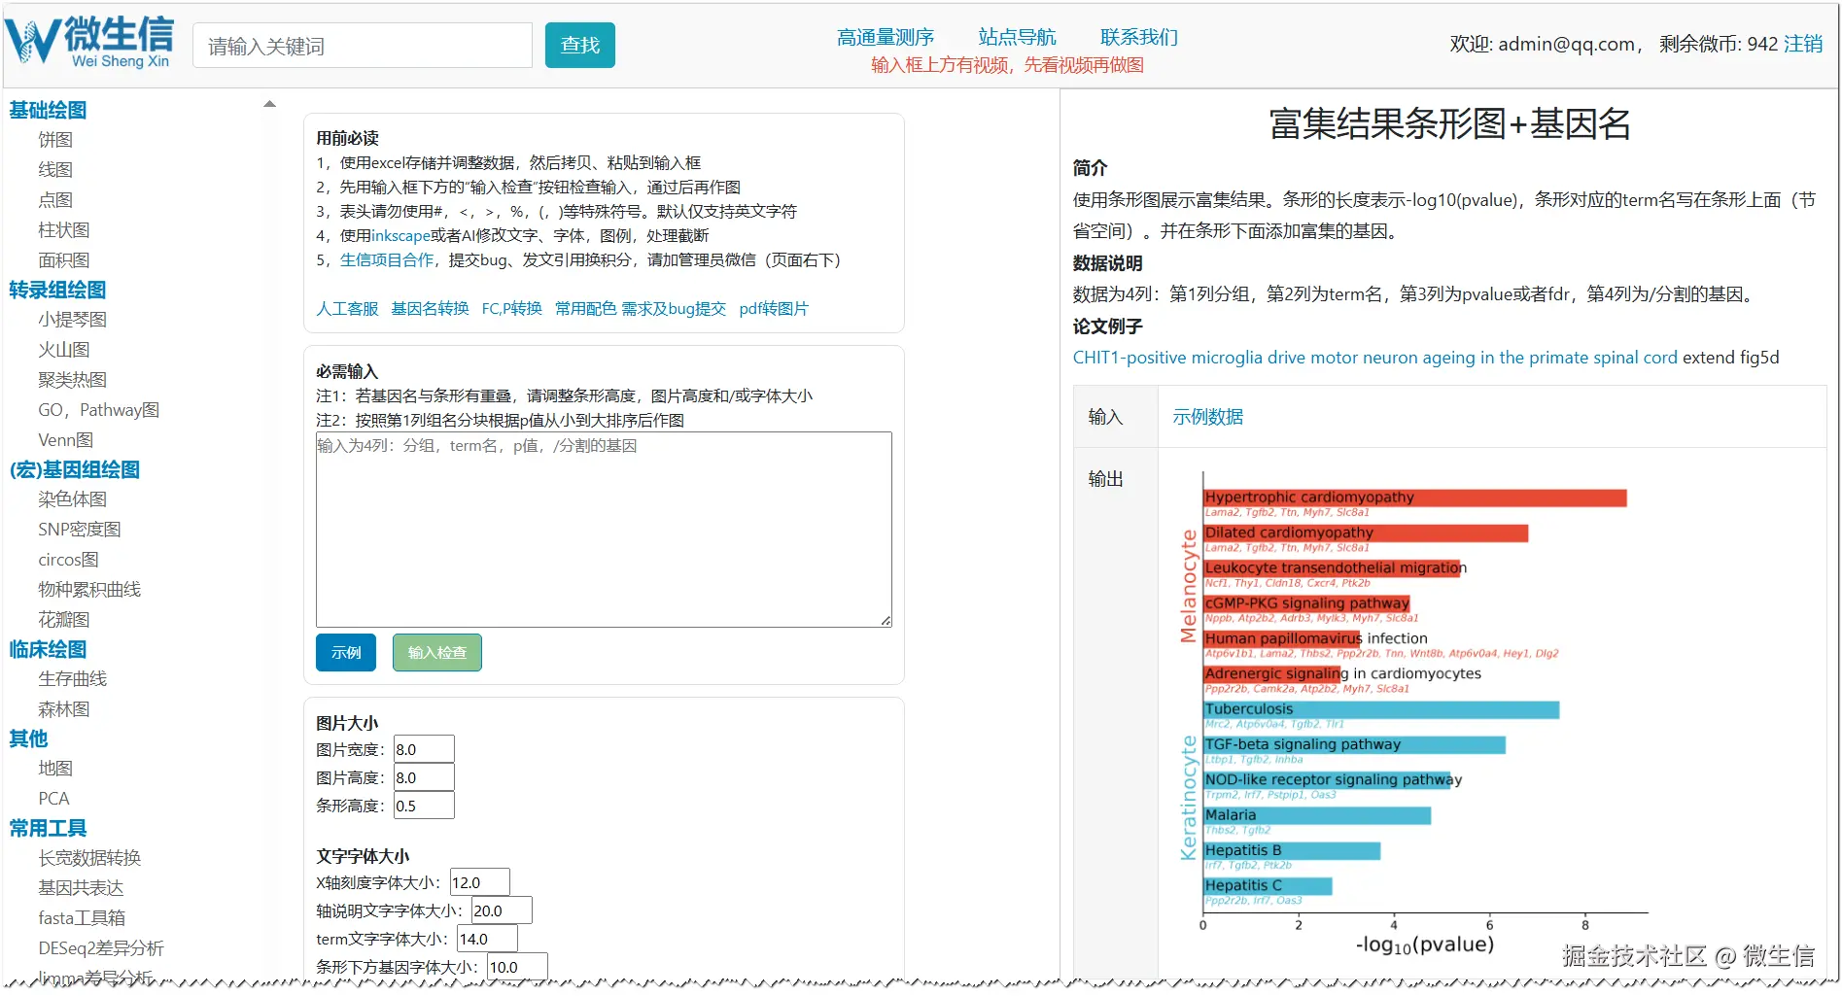
Task: Open the 花瓣图 tool
Action: (64, 620)
